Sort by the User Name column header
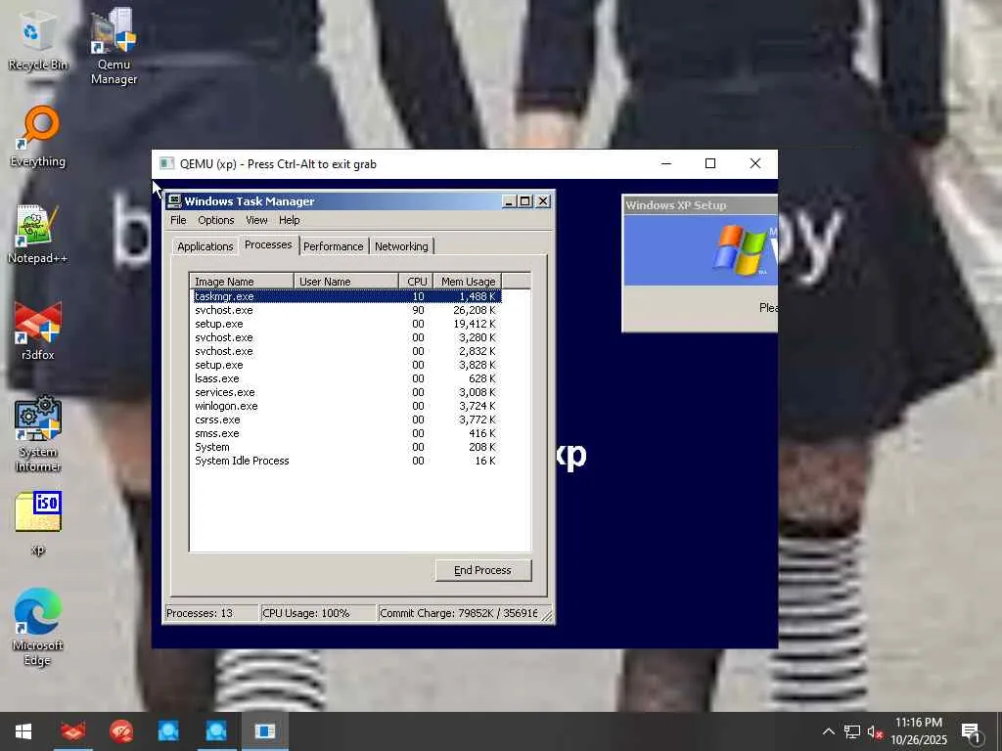The height and width of the screenshot is (751, 1002). click(345, 281)
